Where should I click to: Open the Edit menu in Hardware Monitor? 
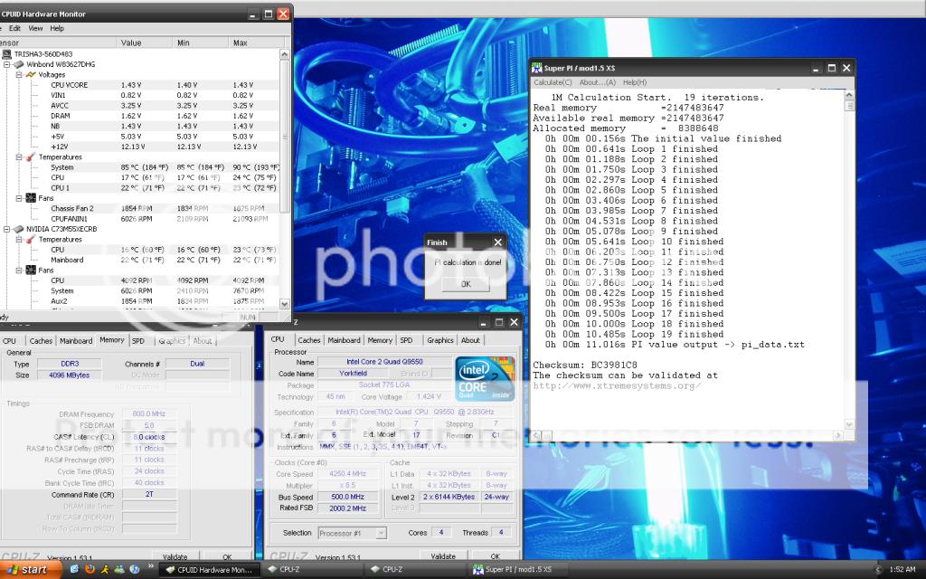click(x=14, y=28)
